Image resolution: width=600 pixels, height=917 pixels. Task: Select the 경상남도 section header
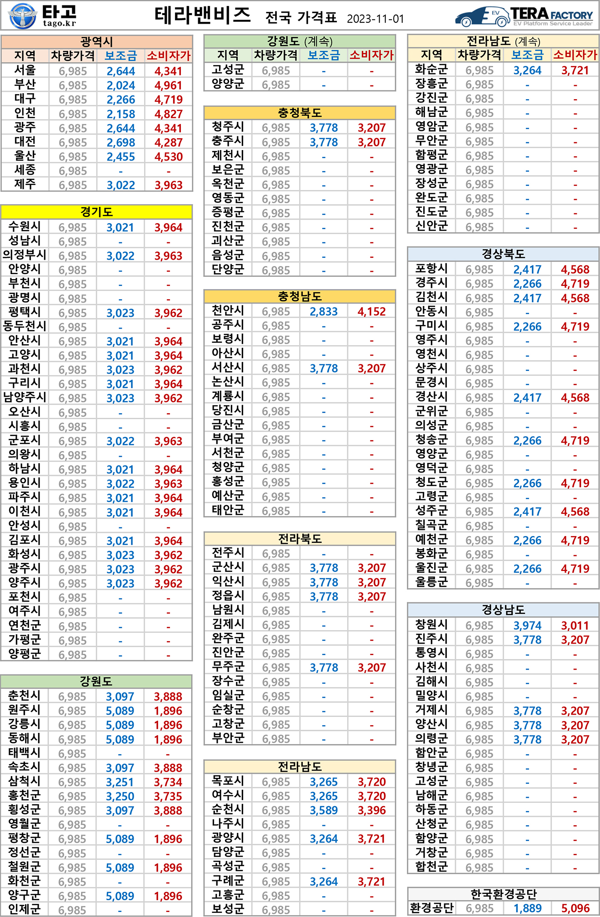click(503, 610)
